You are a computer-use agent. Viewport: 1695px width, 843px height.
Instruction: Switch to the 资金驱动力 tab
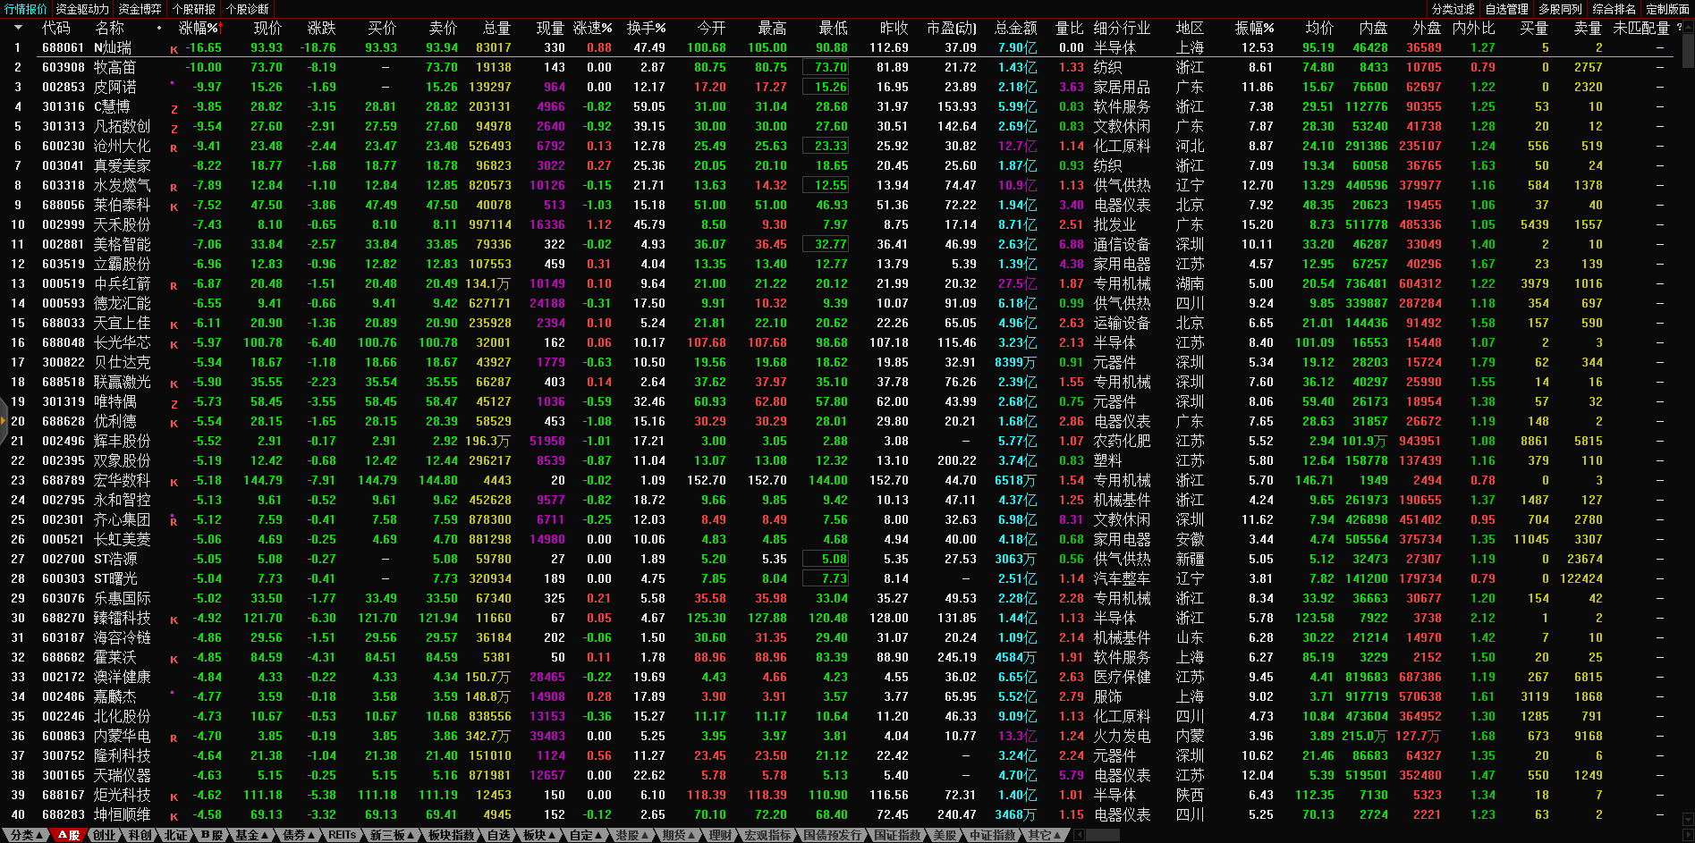[82, 9]
